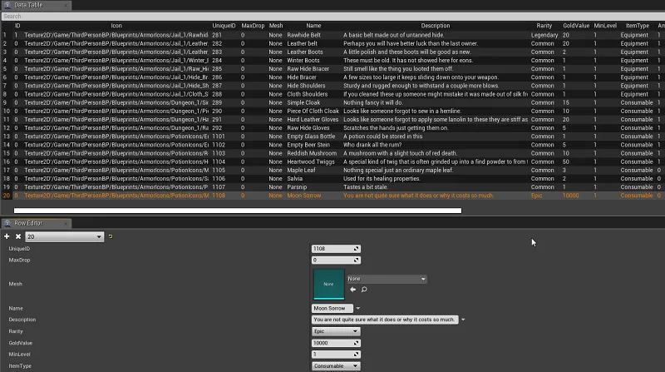Select the Leather belt row
The height and width of the screenshot is (372, 665).
(332, 44)
